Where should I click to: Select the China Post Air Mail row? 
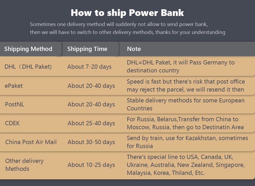[31, 142]
